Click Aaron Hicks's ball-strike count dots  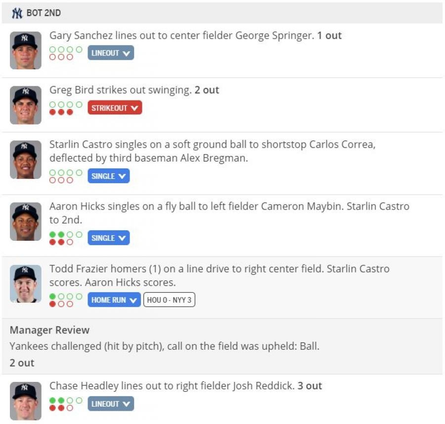pyautogui.click(x=65, y=238)
